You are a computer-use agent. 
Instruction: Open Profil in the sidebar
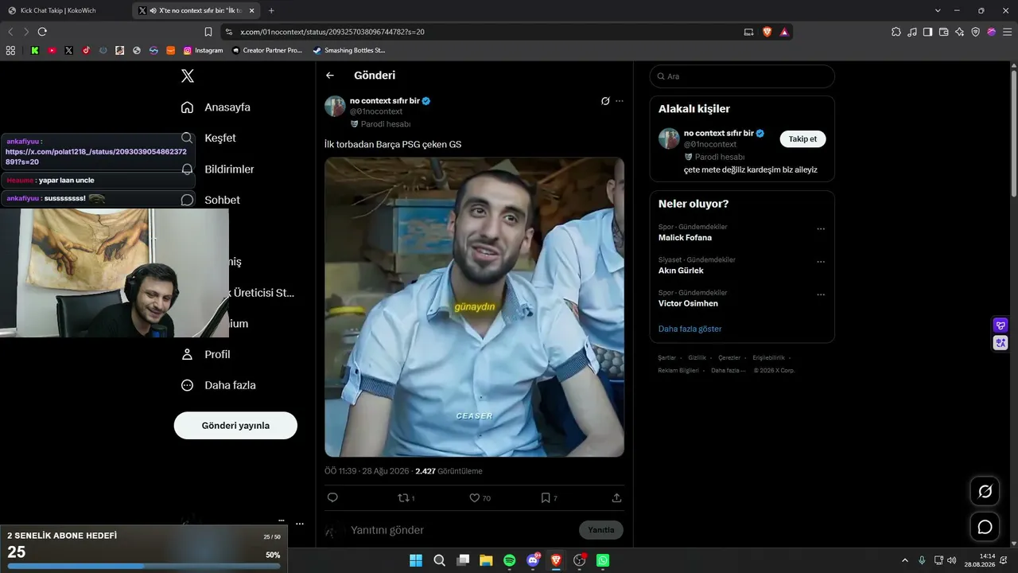(x=206, y=354)
